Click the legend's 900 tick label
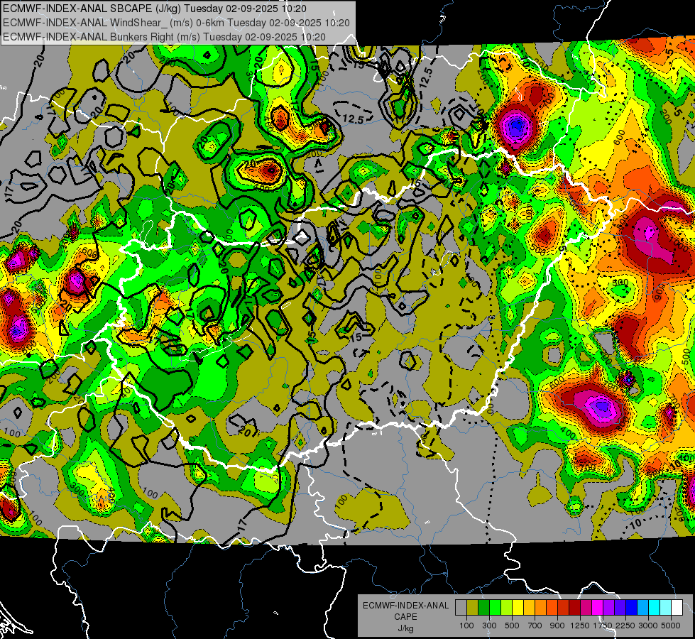The width and height of the screenshot is (695, 639). 557,626
